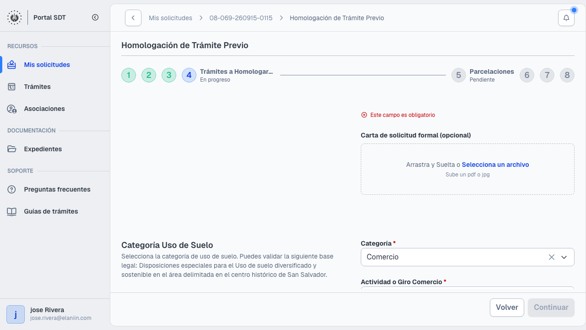Go to step 3 of the wizard
This screenshot has width=586, height=330.
(x=169, y=75)
